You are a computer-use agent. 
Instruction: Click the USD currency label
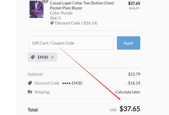click(x=113, y=110)
